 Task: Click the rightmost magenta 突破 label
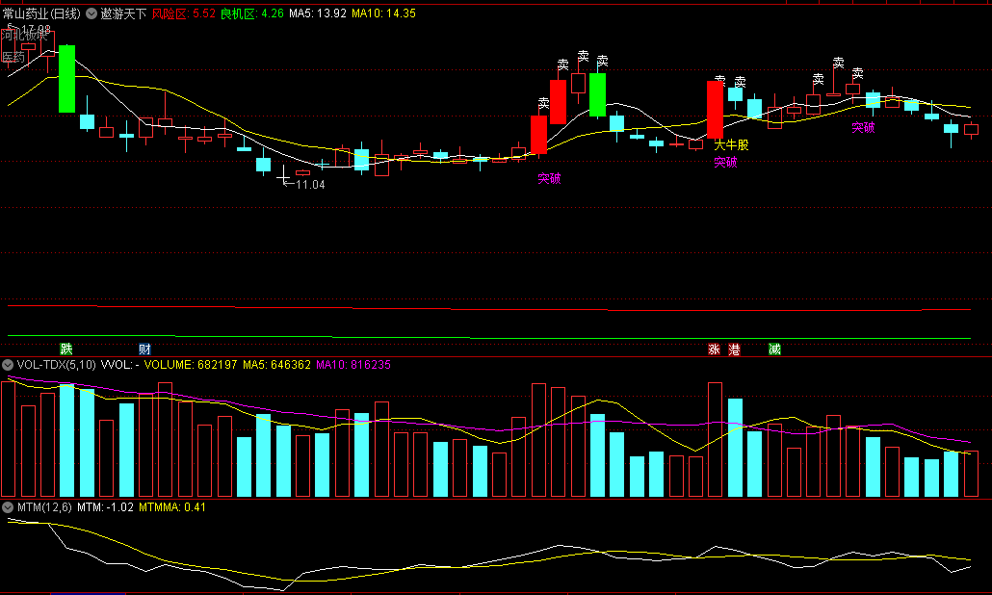point(863,128)
